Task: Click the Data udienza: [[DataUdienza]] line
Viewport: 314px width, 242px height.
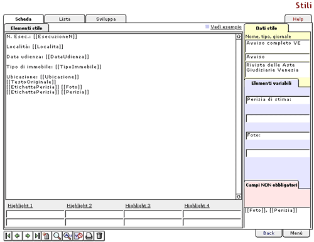Action: tap(48, 57)
